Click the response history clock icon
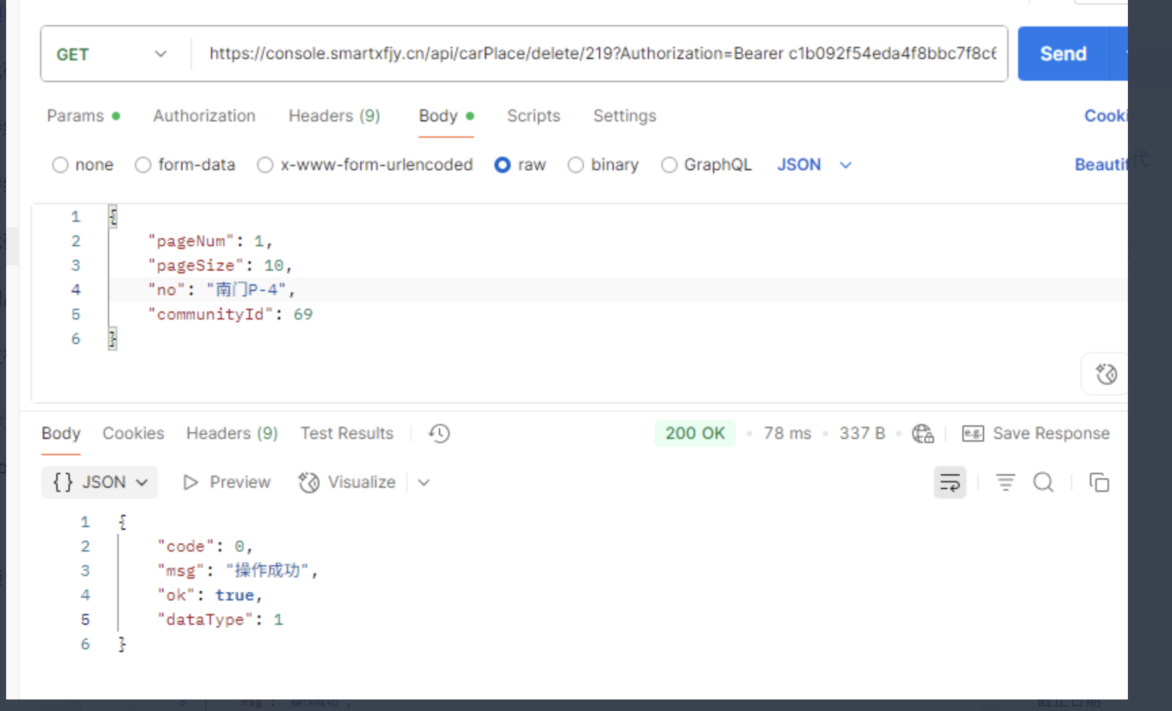The height and width of the screenshot is (711, 1172). coord(439,434)
